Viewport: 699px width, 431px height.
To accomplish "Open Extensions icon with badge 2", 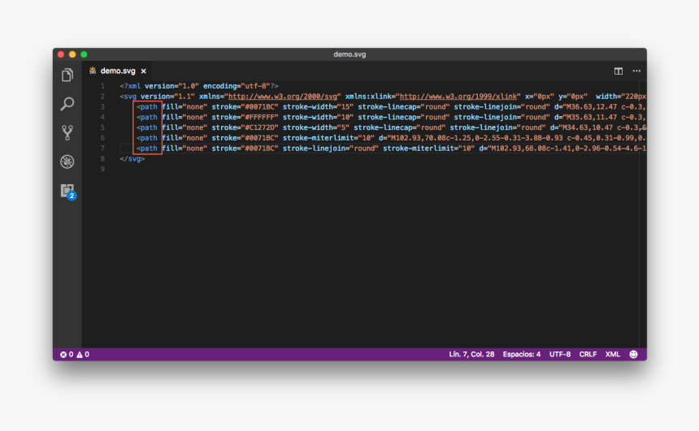I will (x=68, y=192).
